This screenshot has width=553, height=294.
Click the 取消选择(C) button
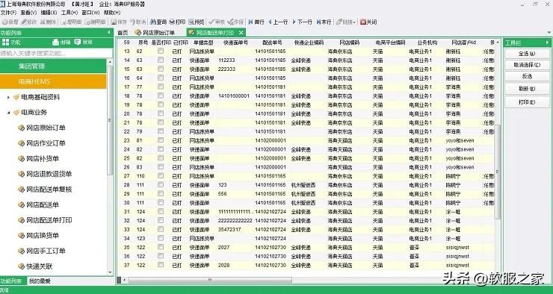click(527, 65)
